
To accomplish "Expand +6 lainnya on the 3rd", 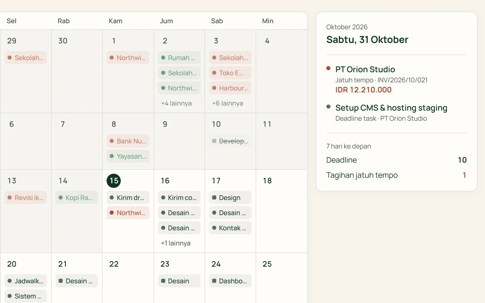I will click(x=227, y=103).
